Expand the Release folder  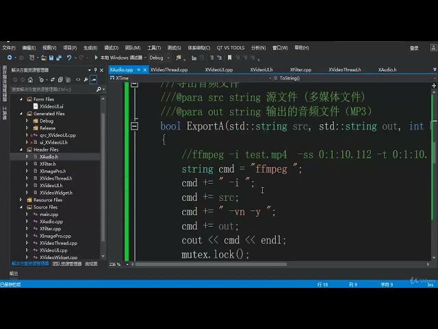pos(27,128)
